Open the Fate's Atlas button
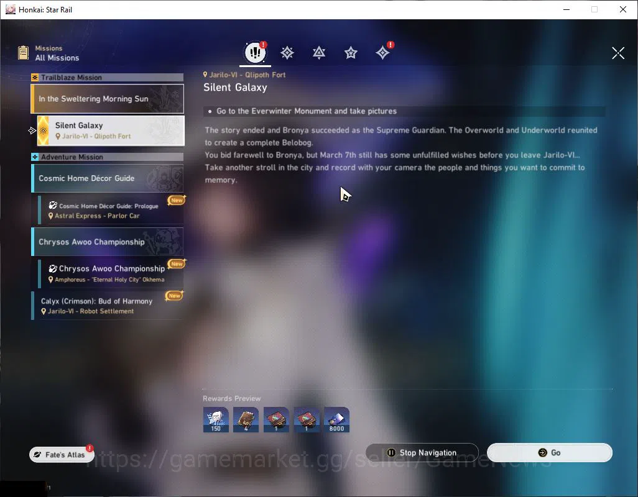The image size is (638, 497). coord(62,454)
